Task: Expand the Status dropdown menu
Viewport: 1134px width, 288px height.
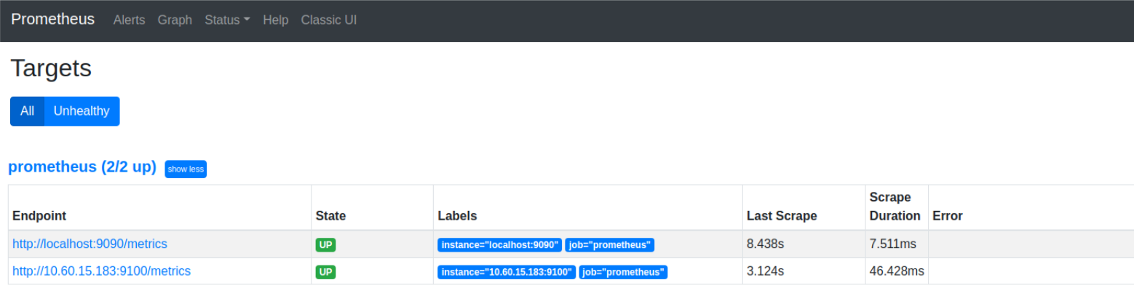Action: click(227, 20)
